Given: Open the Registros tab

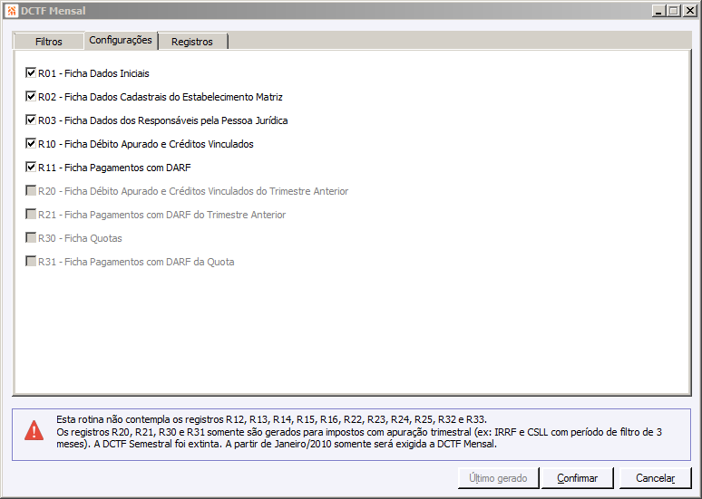Looking at the screenshot, I should 192,42.
